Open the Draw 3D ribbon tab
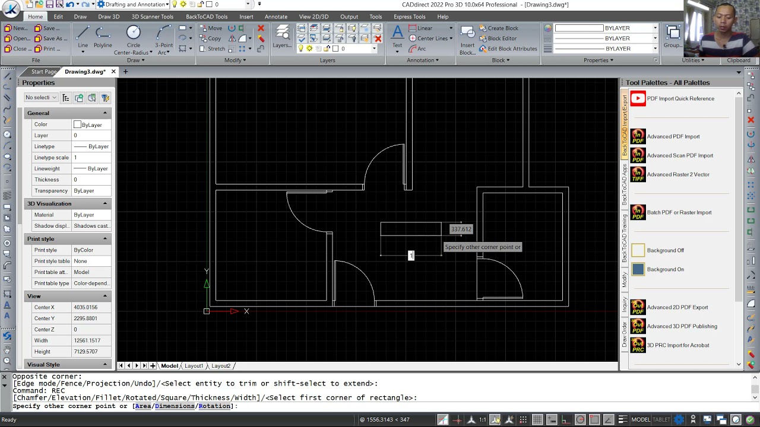Viewport: 760px width, 427px height. [109, 17]
